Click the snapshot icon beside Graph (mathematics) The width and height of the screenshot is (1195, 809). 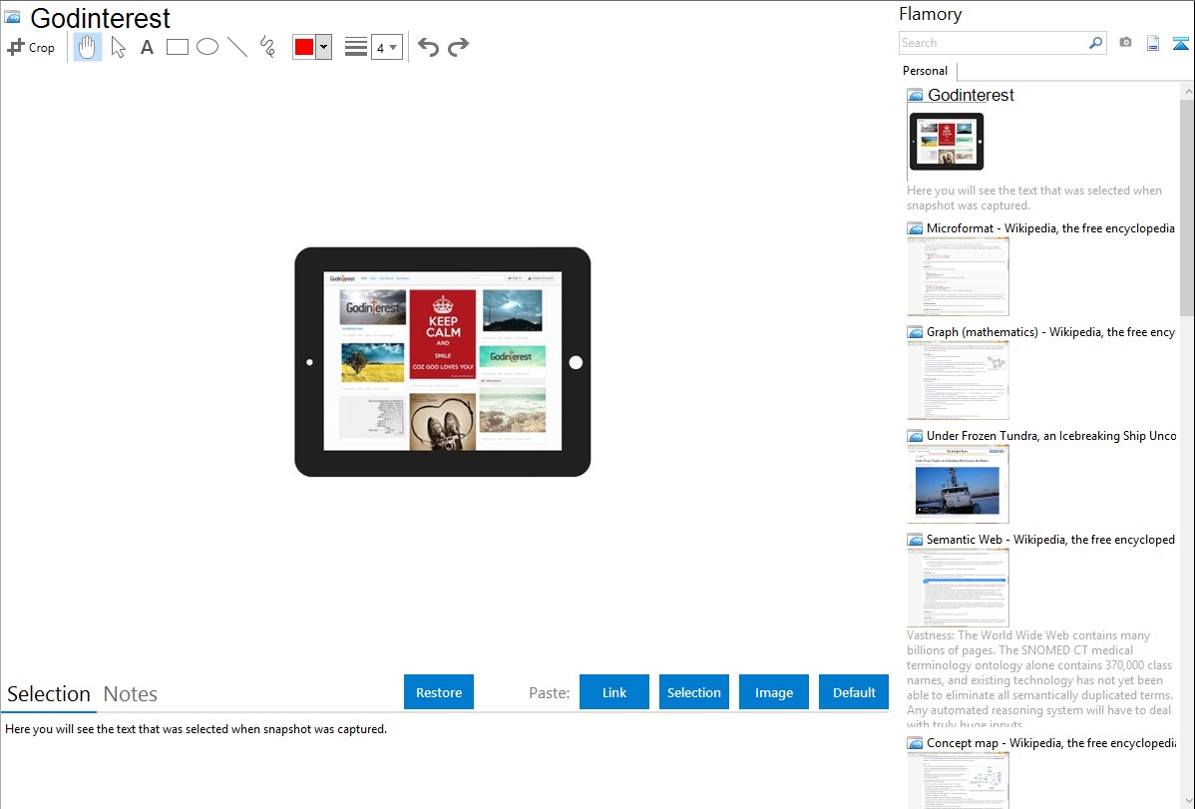coord(916,332)
